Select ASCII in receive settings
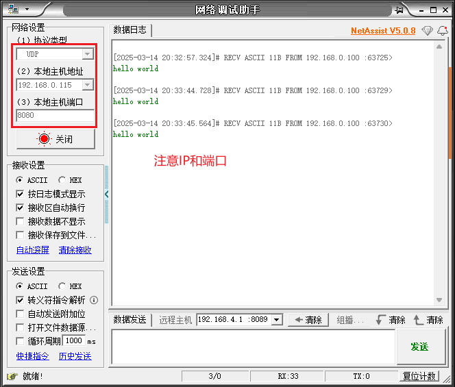 tap(32, 180)
